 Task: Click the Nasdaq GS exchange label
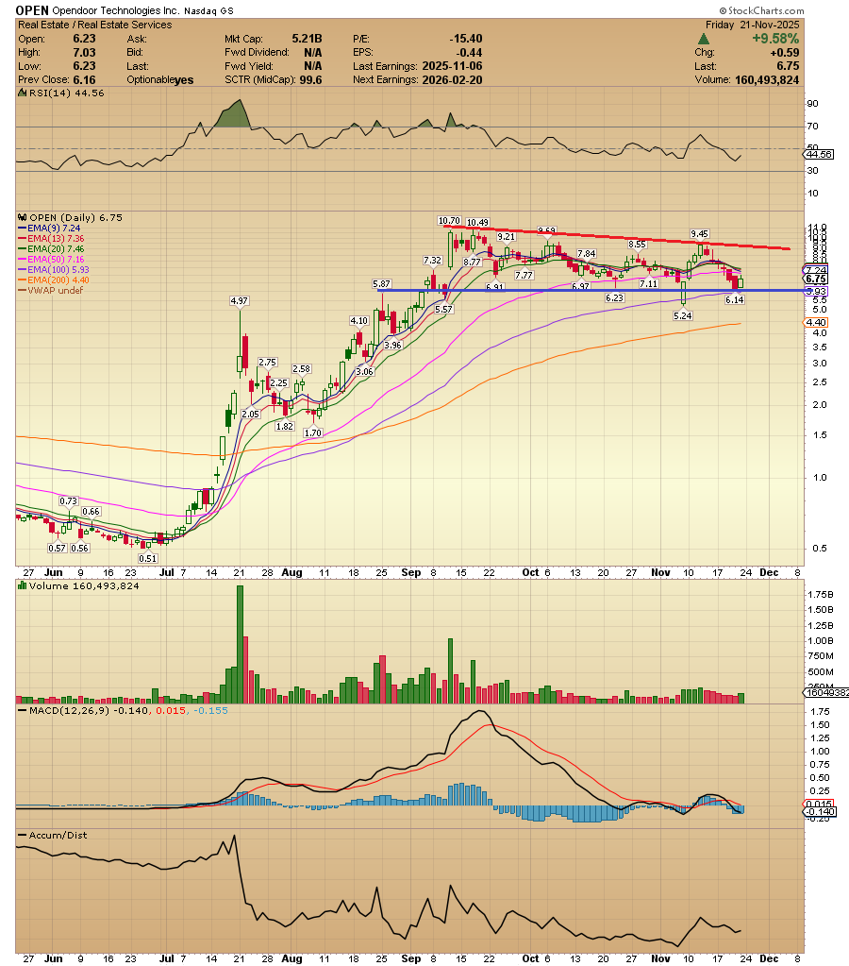(x=208, y=11)
